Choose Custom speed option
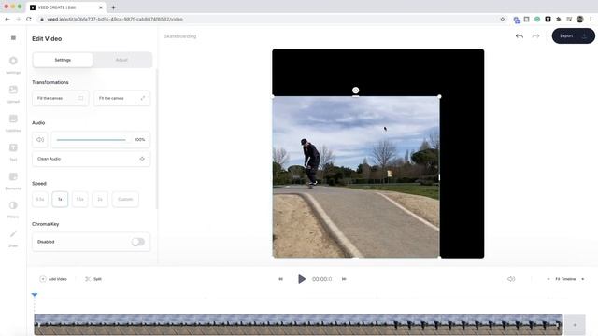This screenshot has width=598, height=336. coord(125,199)
